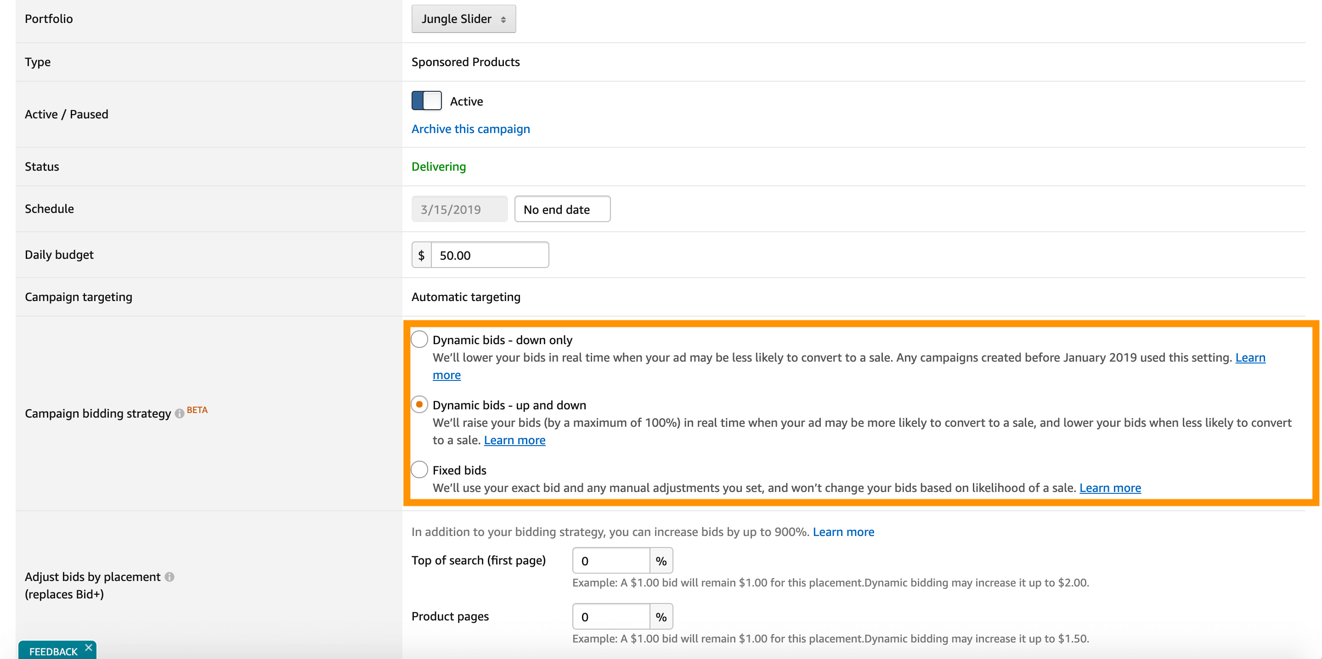
Task: Open the FEEDBACK tab
Action: pyautogui.click(x=53, y=651)
